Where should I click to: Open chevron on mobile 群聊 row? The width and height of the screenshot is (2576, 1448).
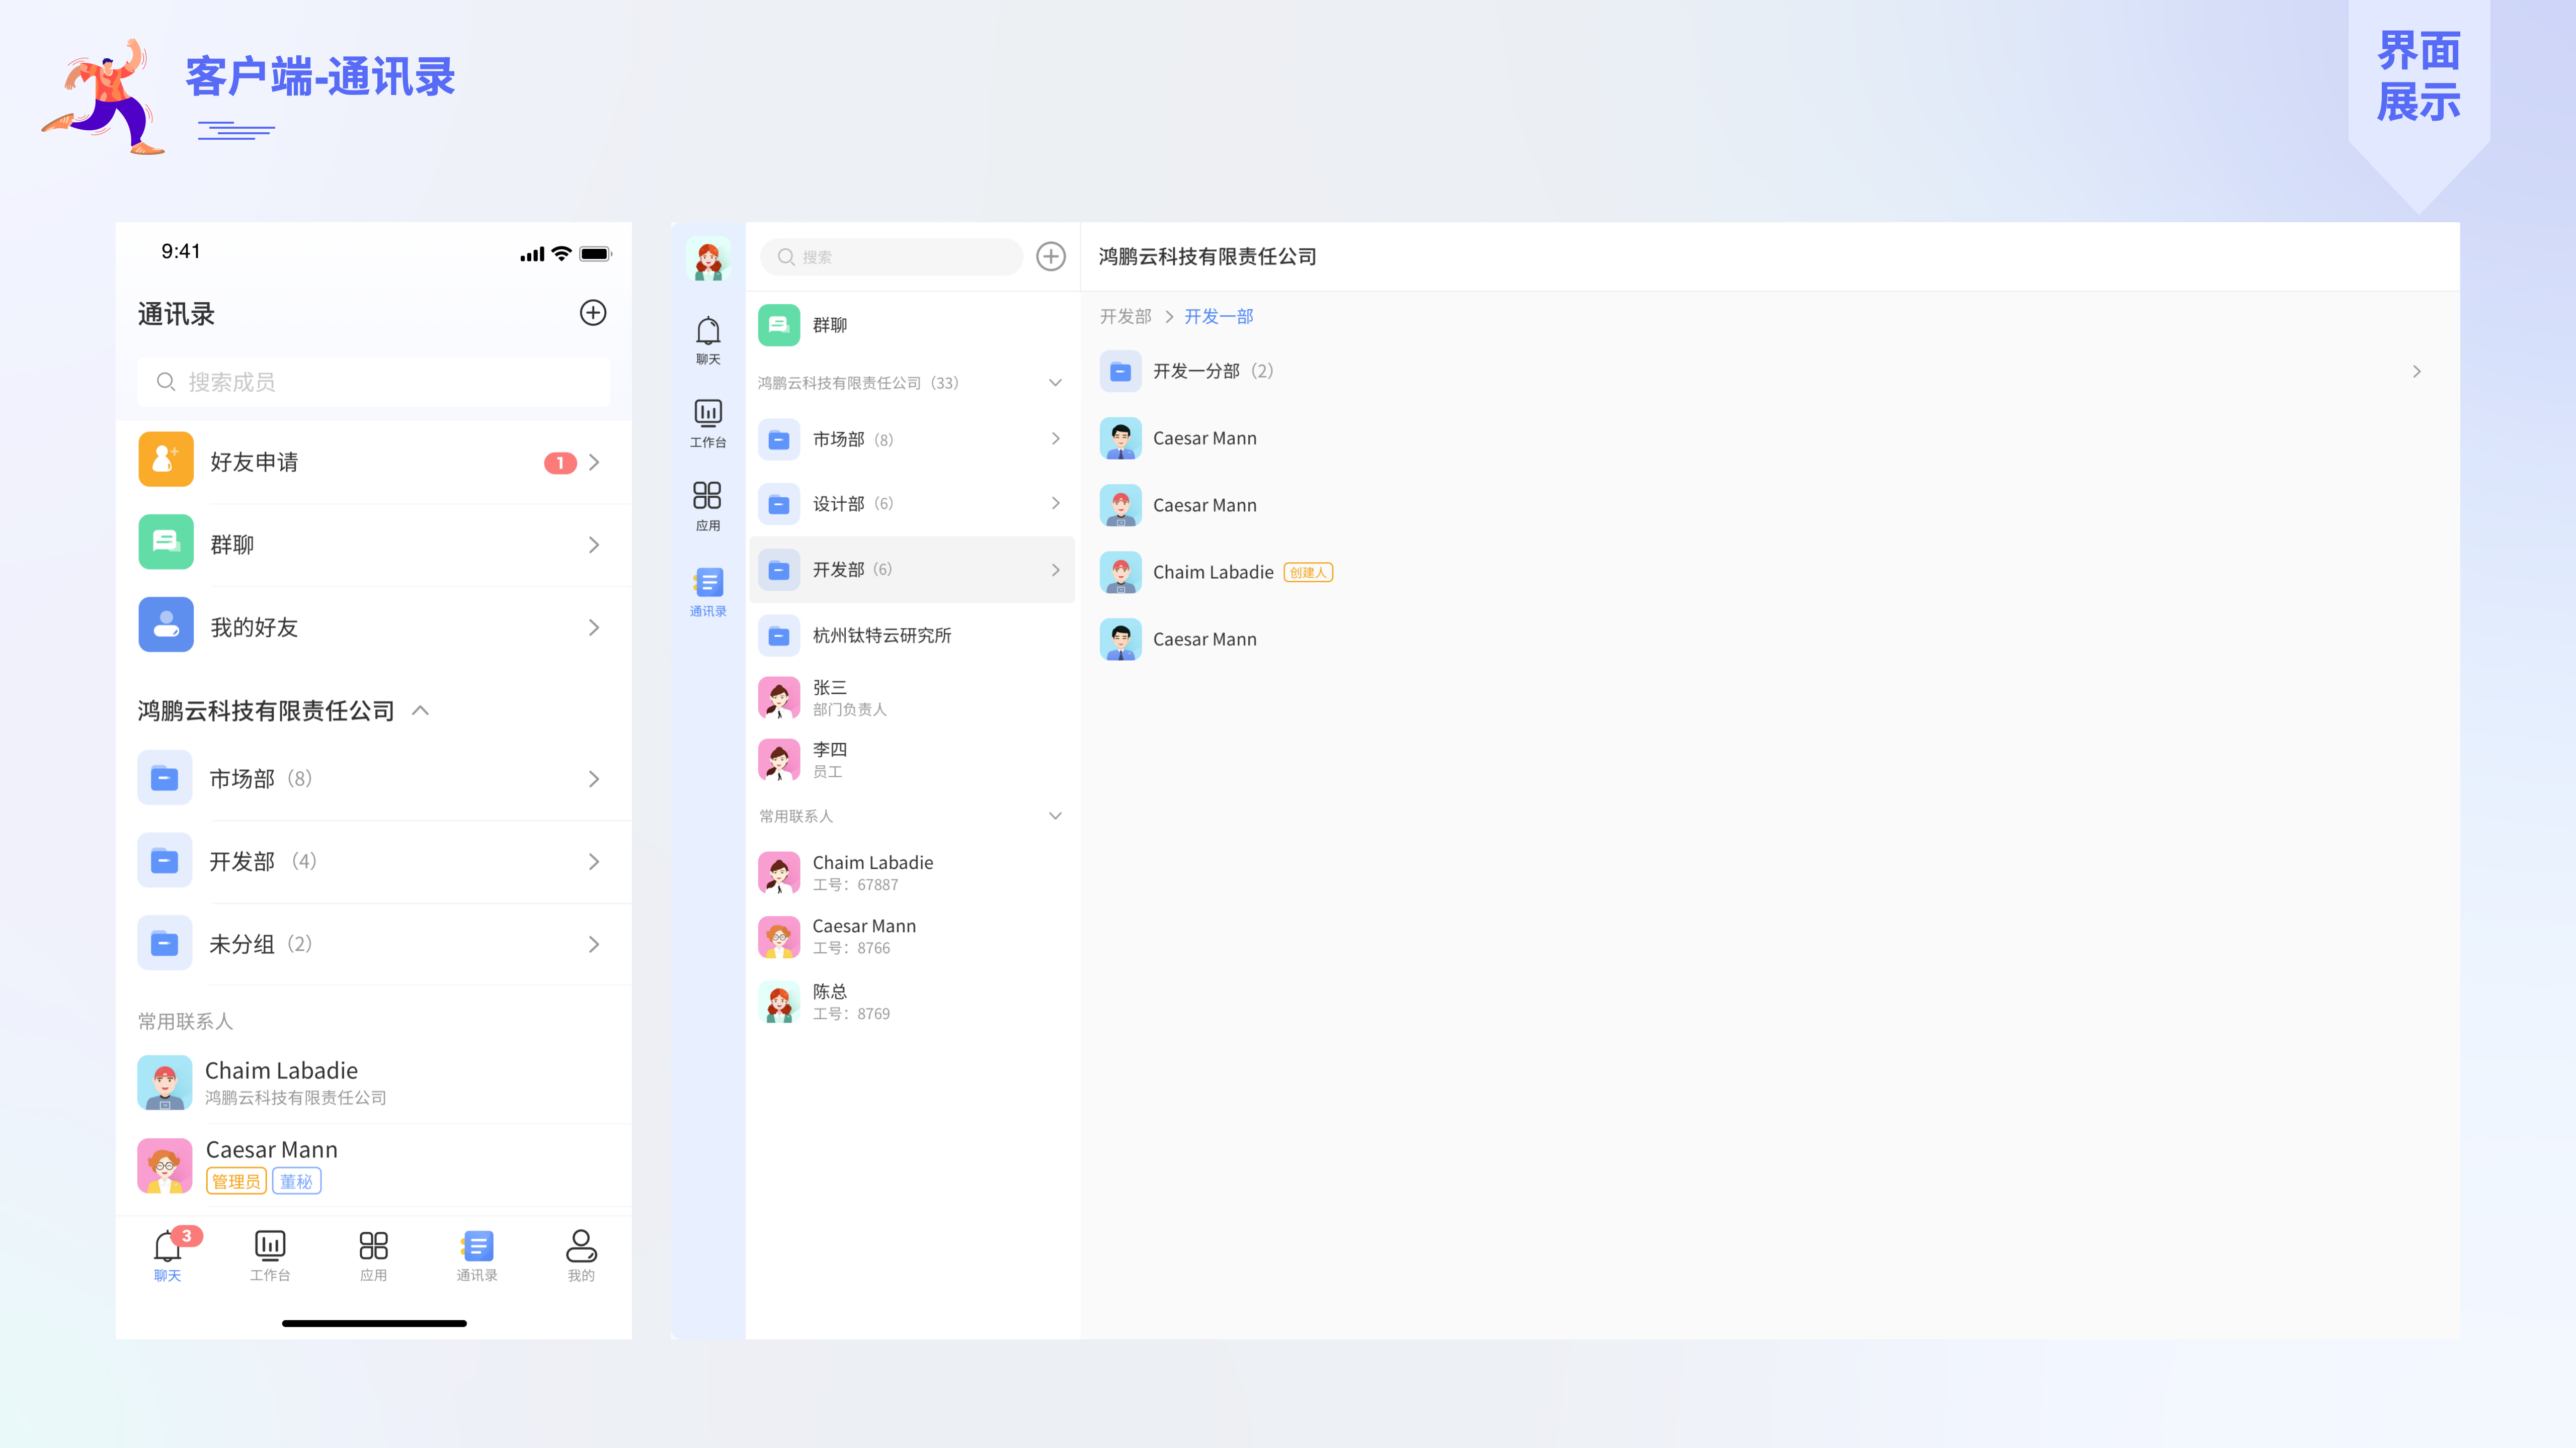594,546
